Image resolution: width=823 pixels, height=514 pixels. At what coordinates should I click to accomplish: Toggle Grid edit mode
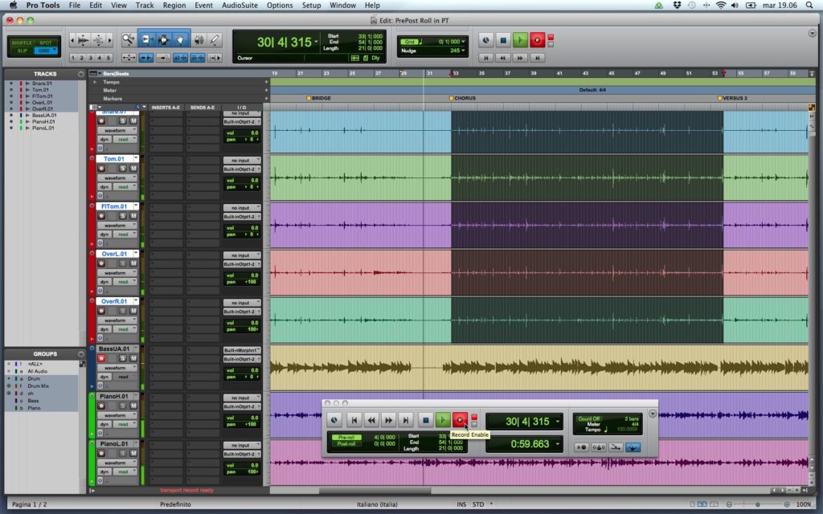click(x=46, y=51)
